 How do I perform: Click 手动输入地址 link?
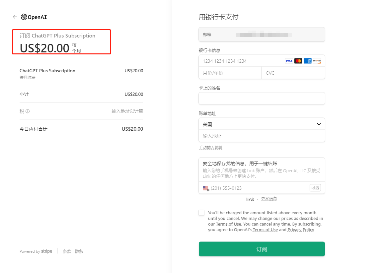click(211, 148)
